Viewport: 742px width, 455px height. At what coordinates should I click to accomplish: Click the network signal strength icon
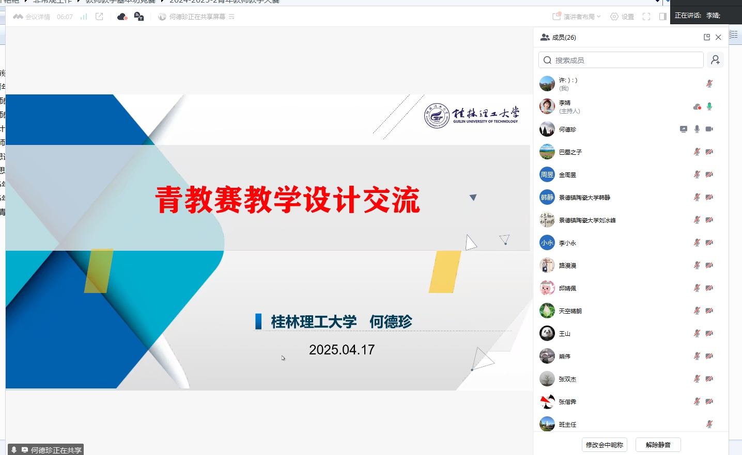click(84, 17)
